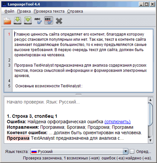Click the first green-arrow drive toolbar icon
157x163 pixels.
coord(17,21)
